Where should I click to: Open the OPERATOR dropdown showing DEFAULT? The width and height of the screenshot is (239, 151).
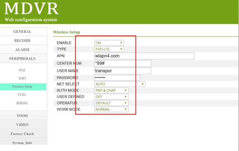coord(111,103)
